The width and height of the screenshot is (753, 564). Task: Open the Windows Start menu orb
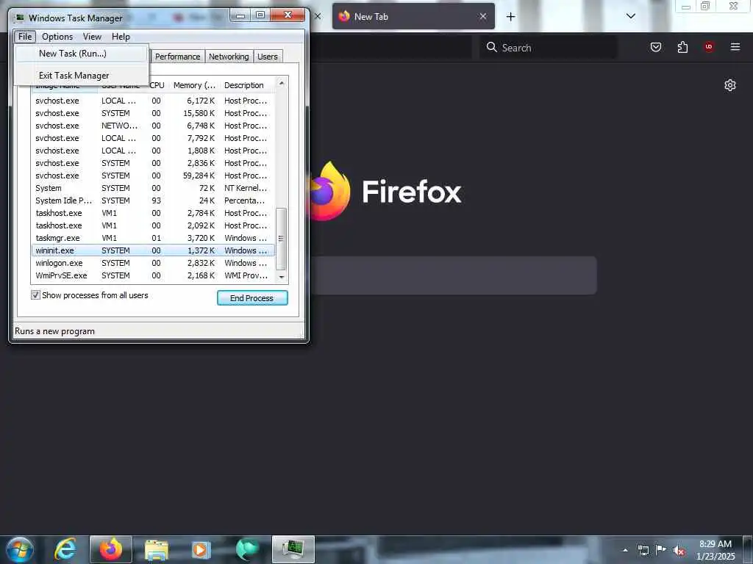(20, 549)
